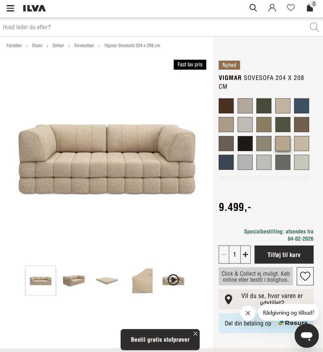
Task: Click Tilføj til kurv button
Action: [x=284, y=254]
